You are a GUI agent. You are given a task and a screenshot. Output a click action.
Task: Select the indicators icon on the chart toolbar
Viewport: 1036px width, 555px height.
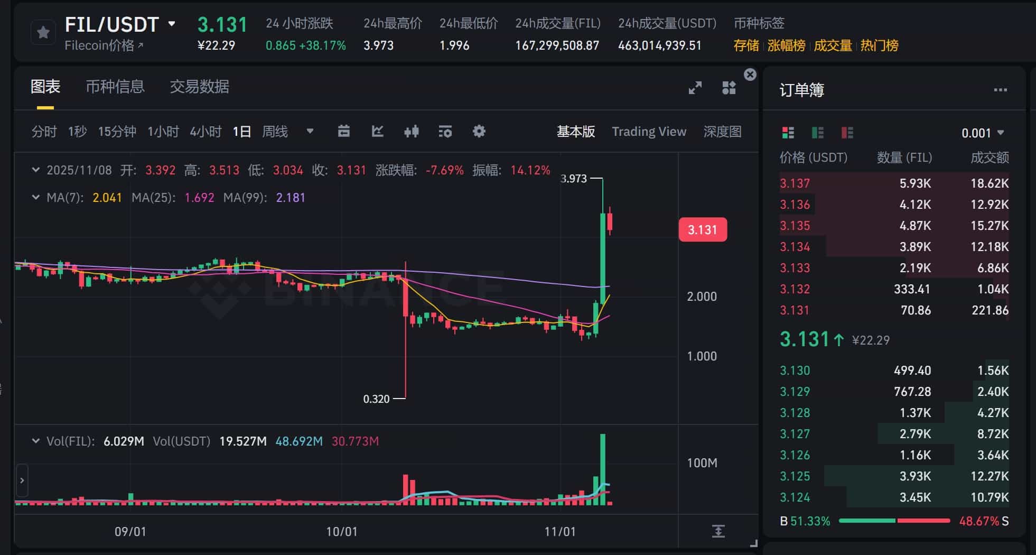pyautogui.click(x=377, y=132)
